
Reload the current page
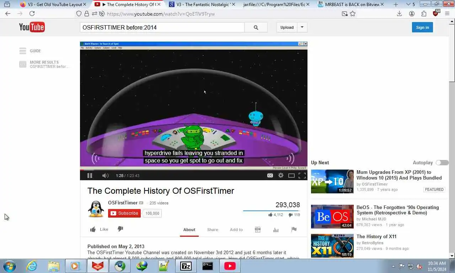click(32, 14)
